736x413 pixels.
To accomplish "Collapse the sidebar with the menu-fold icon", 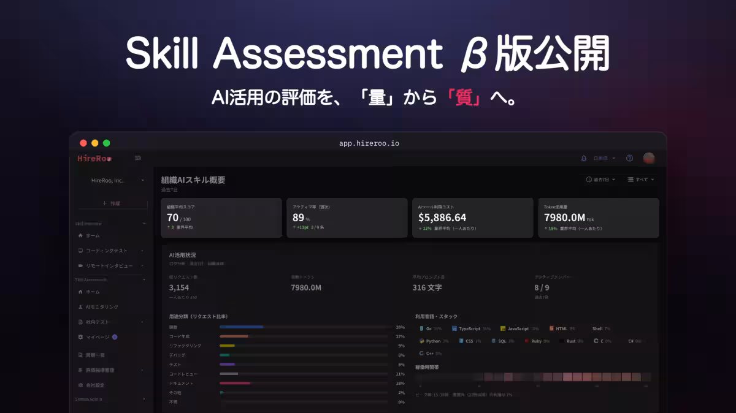I will pyautogui.click(x=138, y=158).
